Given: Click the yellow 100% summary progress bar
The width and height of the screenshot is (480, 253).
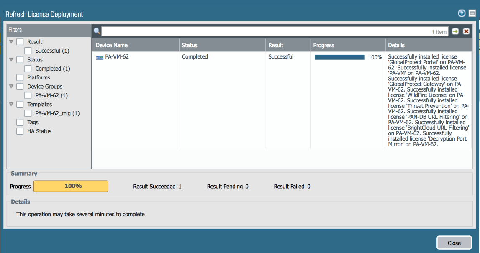Looking at the screenshot, I should [x=71, y=186].
